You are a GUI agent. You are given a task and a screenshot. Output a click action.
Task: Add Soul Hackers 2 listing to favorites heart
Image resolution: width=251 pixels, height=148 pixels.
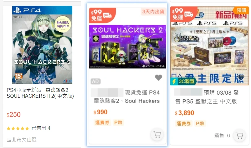coord(158,78)
